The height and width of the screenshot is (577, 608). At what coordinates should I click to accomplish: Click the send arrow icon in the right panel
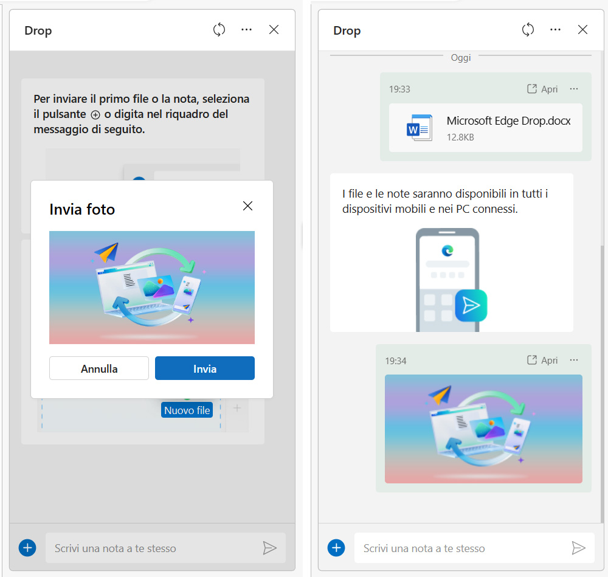click(579, 548)
